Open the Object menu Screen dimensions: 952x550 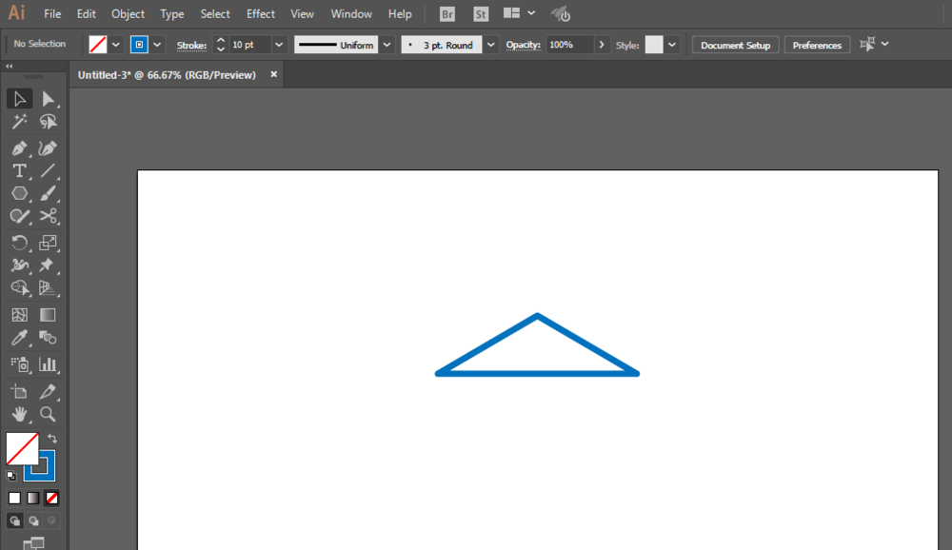pyautogui.click(x=128, y=14)
